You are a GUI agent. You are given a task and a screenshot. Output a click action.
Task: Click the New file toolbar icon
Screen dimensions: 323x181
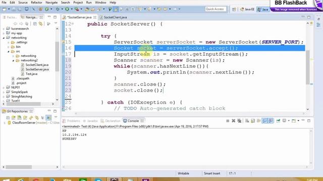click(x=5, y=9)
